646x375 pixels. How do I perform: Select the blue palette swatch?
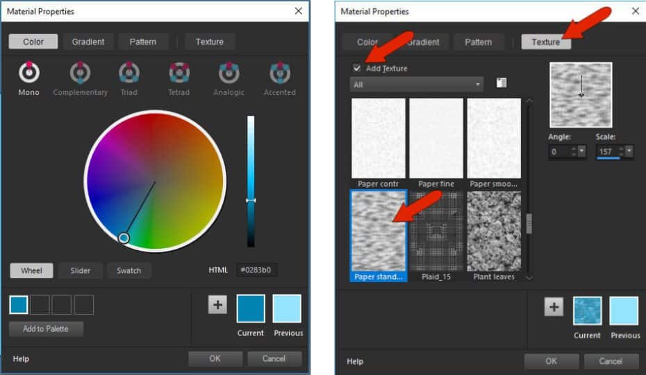click(19, 305)
